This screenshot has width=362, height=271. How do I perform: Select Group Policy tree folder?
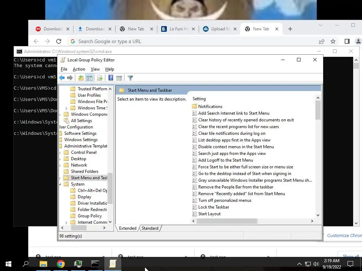click(x=89, y=216)
